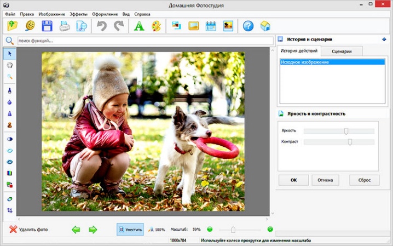Click the sunset postcard icon

click(228, 26)
